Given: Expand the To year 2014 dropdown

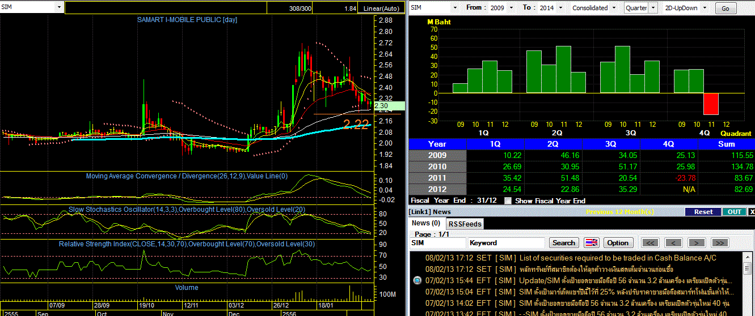Looking at the screenshot, I should [x=559, y=8].
